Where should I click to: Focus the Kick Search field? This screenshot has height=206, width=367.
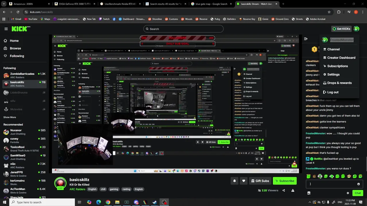tap(183, 29)
